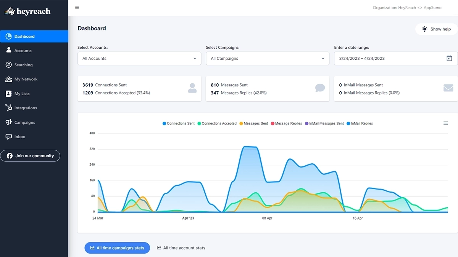Click the date range input field
Image resolution: width=458 pixels, height=257 pixels.
coord(382,58)
